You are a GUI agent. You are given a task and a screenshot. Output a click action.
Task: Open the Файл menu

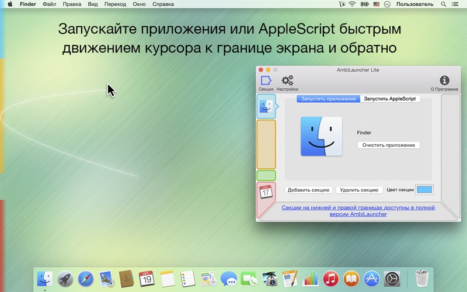click(x=50, y=4)
